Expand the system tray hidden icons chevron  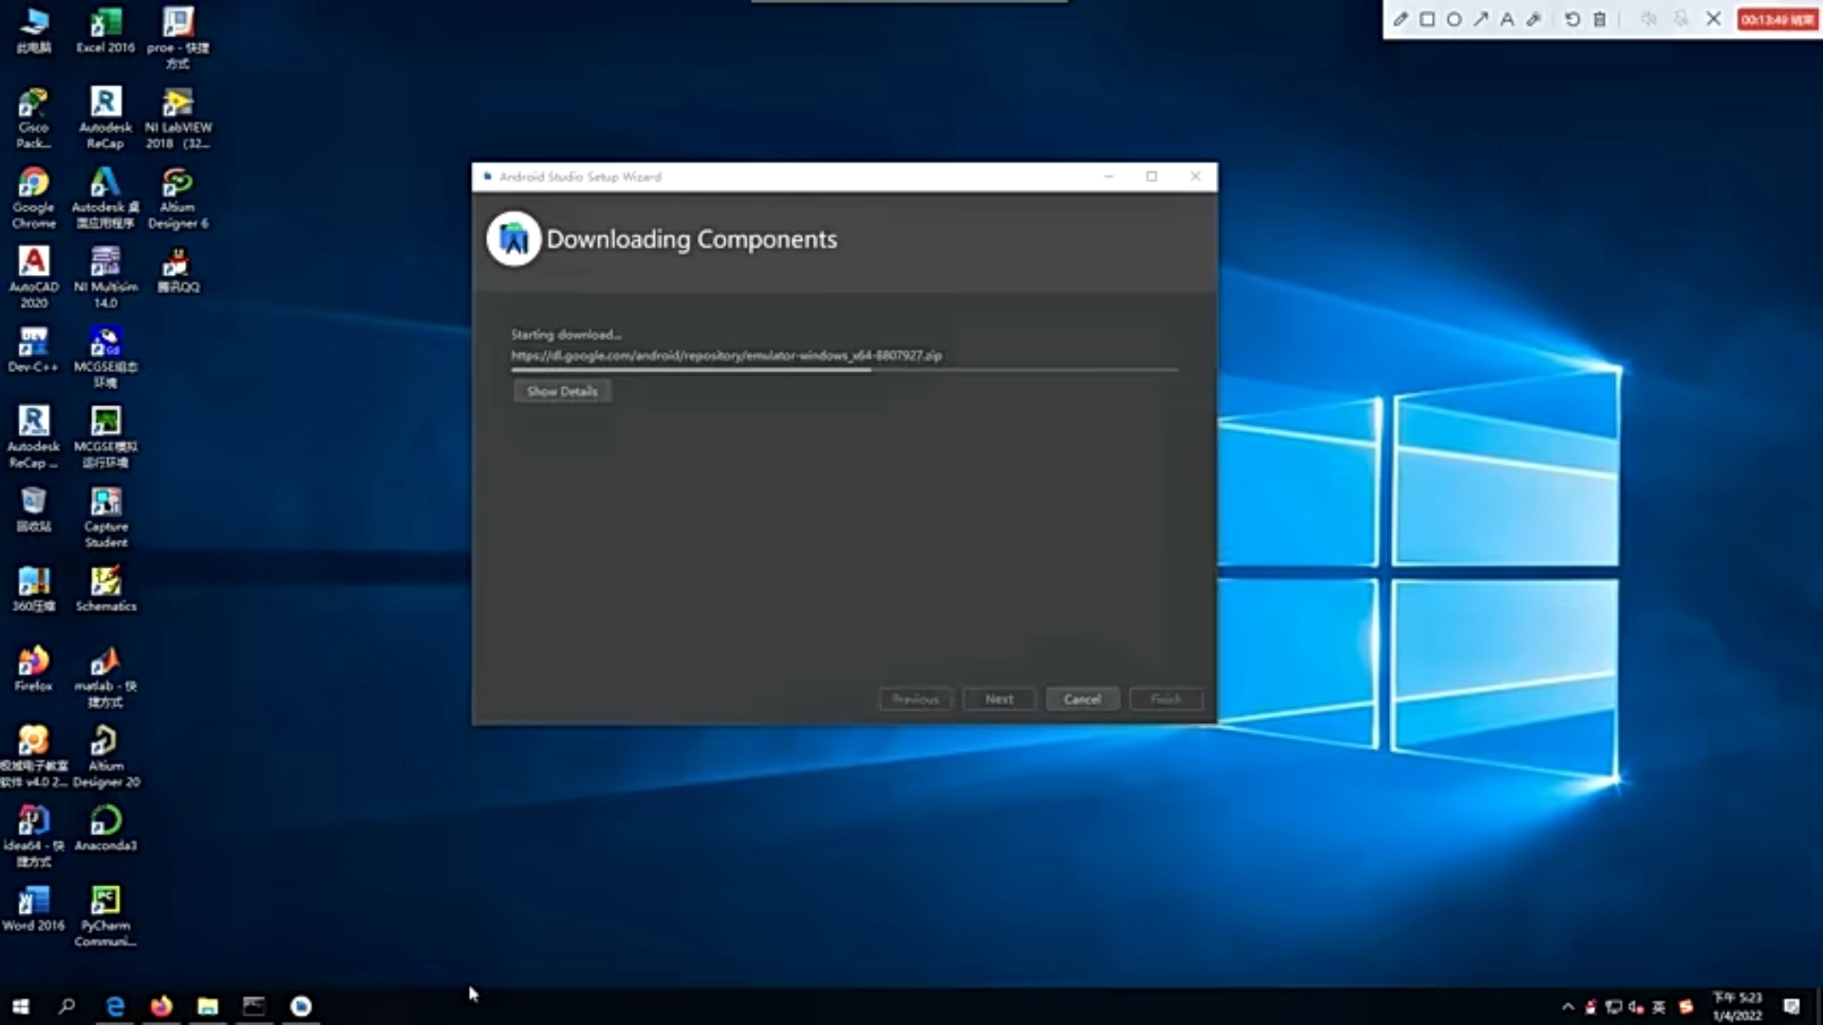coord(1568,1007)
